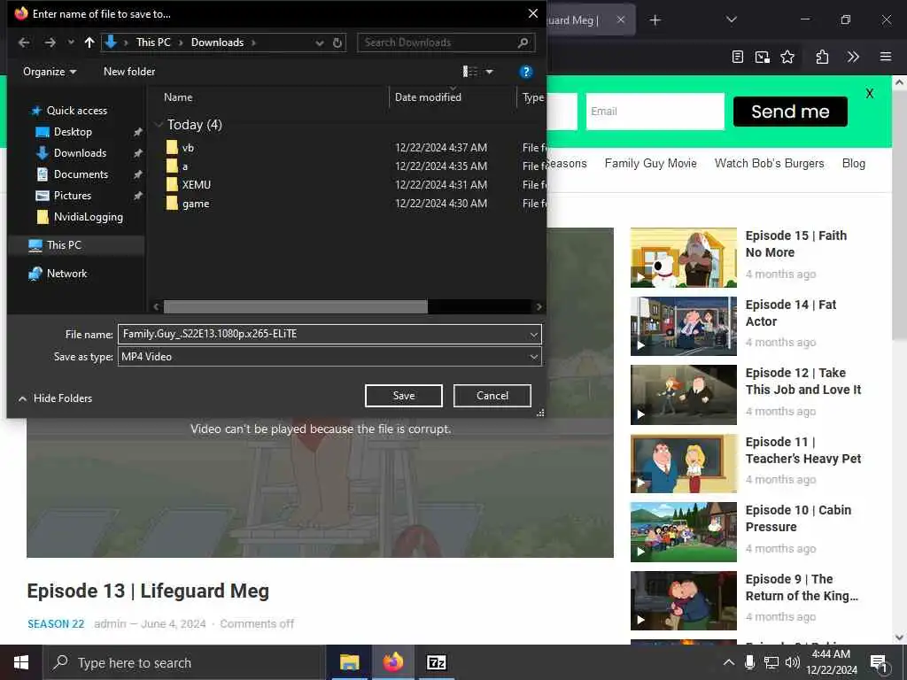Select Documents in navigation pane
907x680 pixels.
click(x=81, y=174)
